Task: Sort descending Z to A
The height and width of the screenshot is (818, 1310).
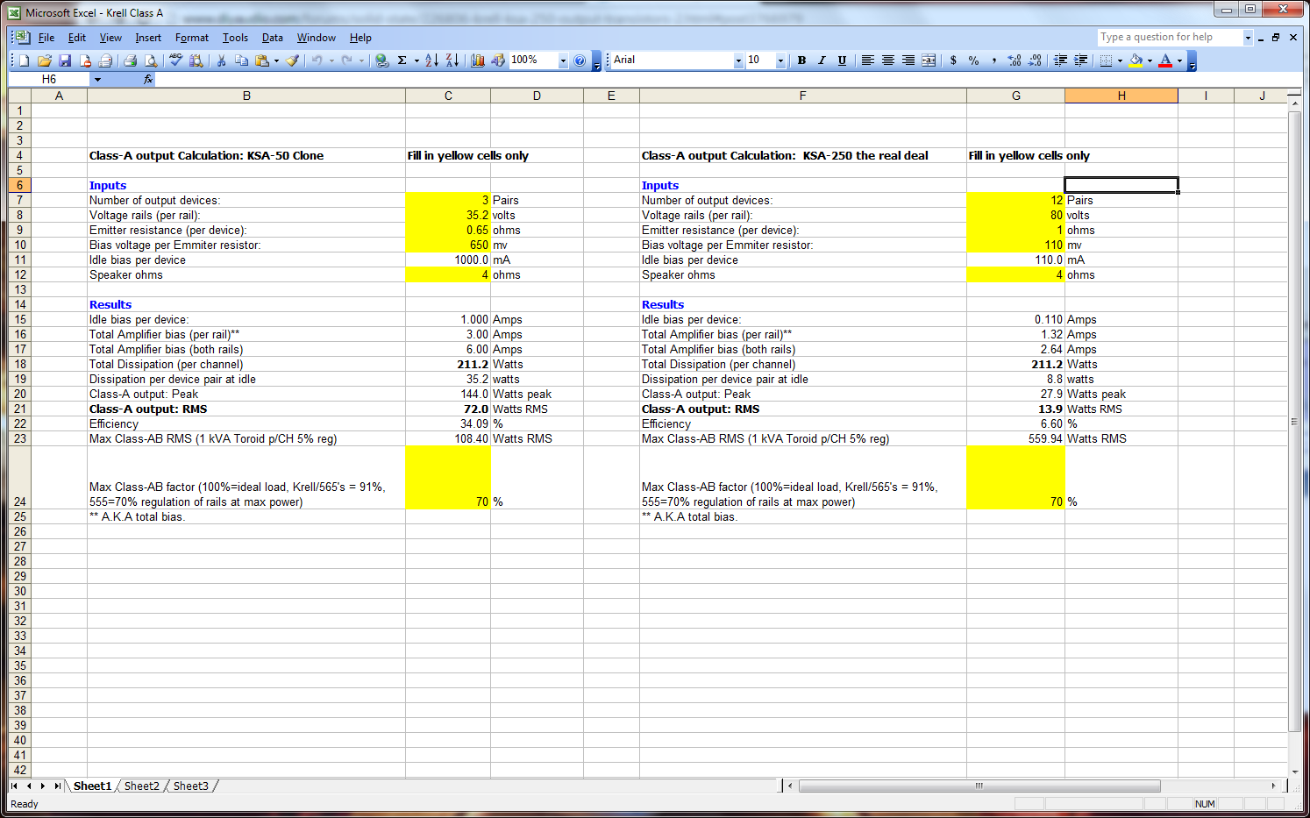Action: (x=452, y=60)
